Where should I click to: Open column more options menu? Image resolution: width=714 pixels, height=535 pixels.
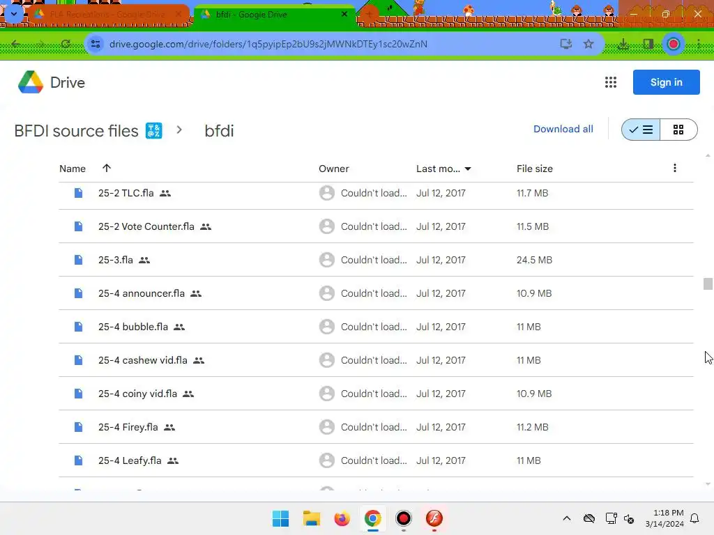[x=675, y=168]
